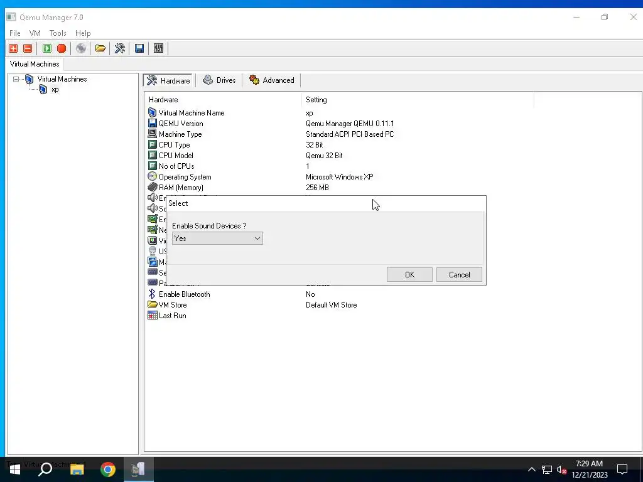
Task: Click the 'Qemu Manager QEMU 0.11.1' value
Action: 350,124
